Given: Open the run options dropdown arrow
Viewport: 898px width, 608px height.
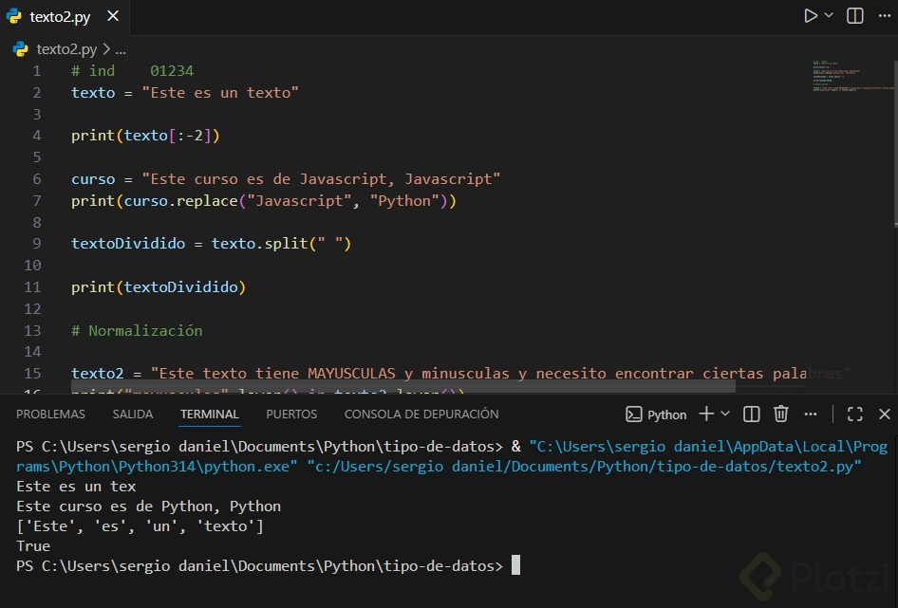Looking at the screenshot, I should coord(829,16).
